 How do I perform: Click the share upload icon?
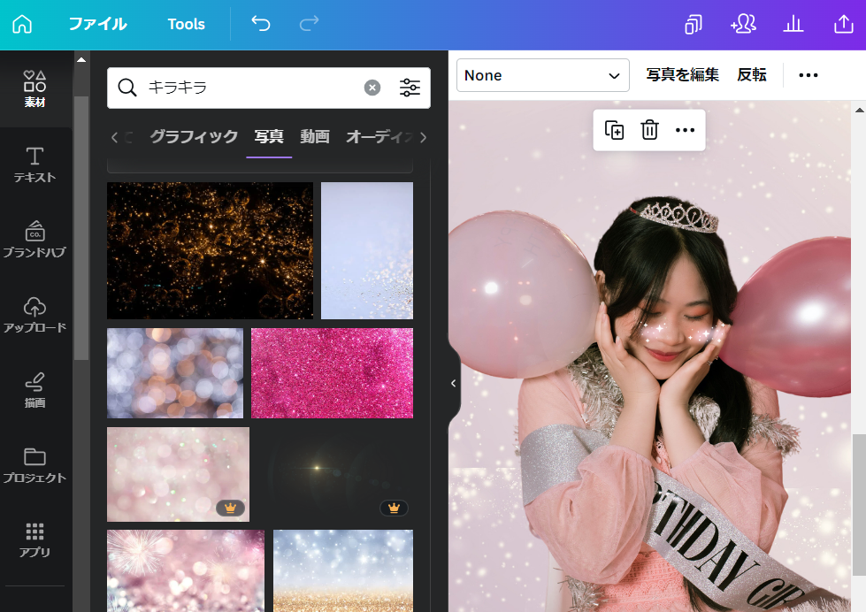[x=843, y=24]
